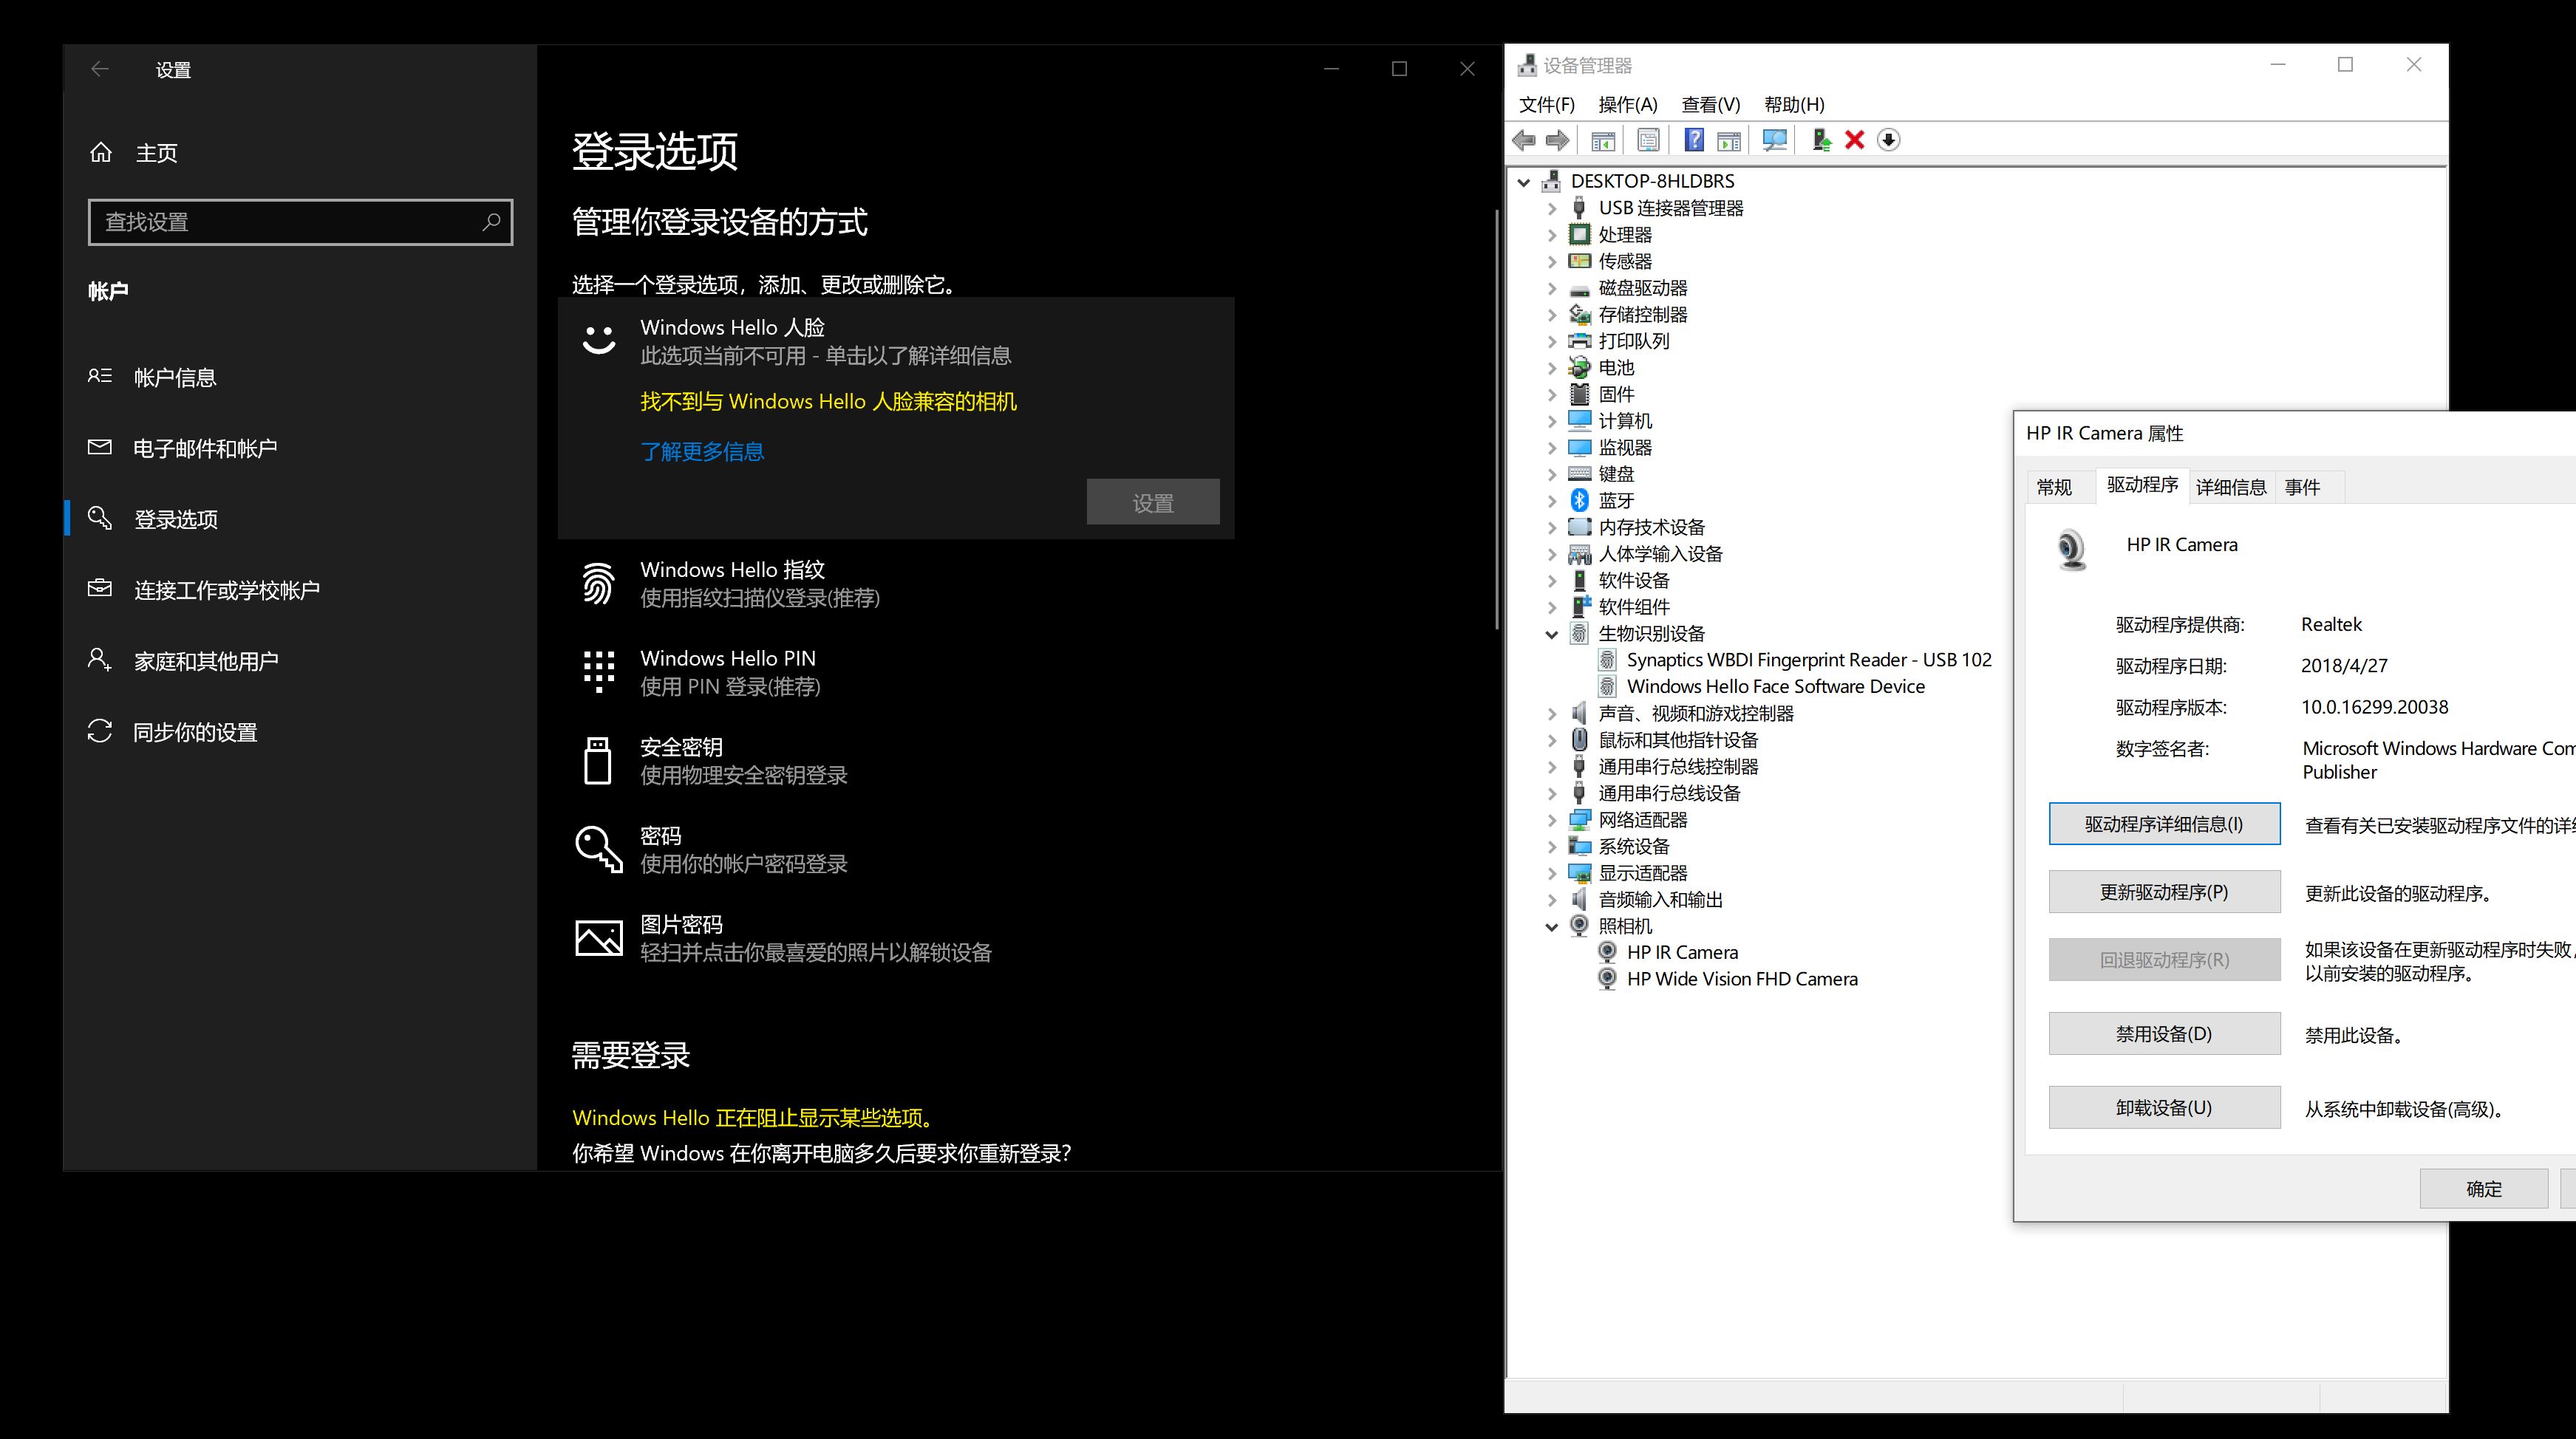Click the show/hide action pane toolbar icon
The image size is (2576, 1439).
(x=1729, y=140)
